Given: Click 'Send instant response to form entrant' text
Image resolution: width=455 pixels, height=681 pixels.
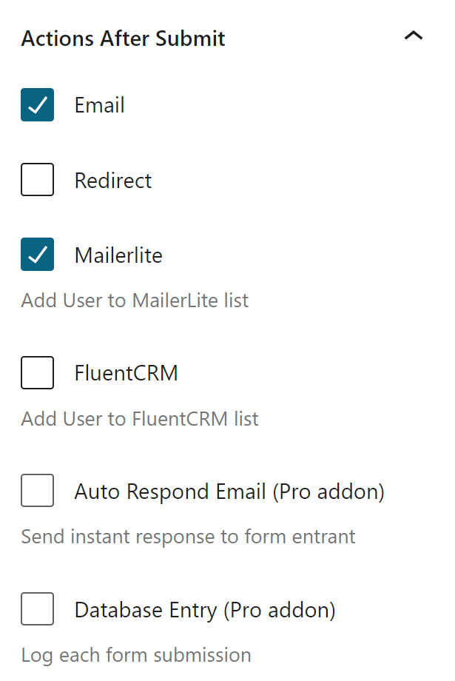Looking at the screenshot, I should (188, 537).
